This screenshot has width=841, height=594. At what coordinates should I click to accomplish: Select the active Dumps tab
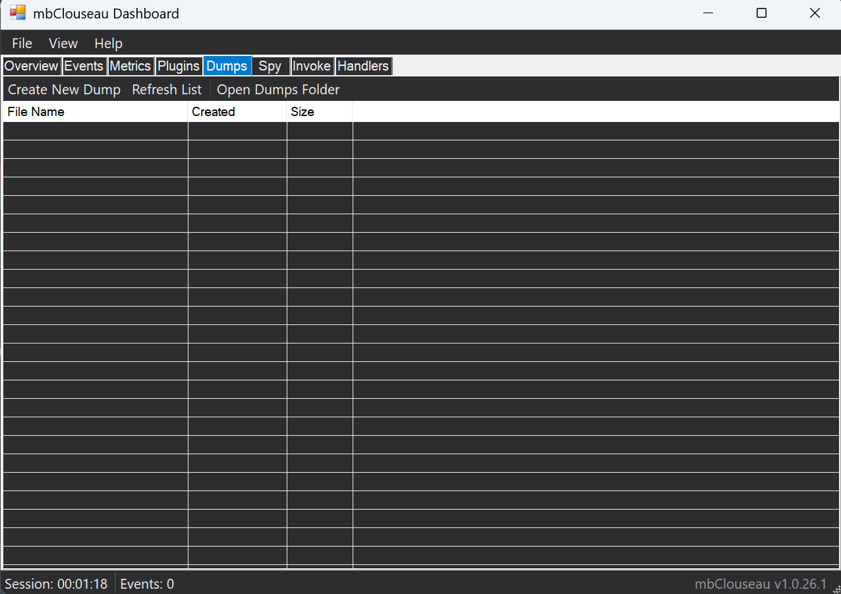tap(227, 66)
